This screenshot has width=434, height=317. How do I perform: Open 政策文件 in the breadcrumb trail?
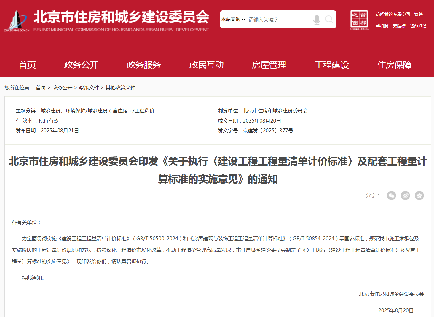coord(90,88)
